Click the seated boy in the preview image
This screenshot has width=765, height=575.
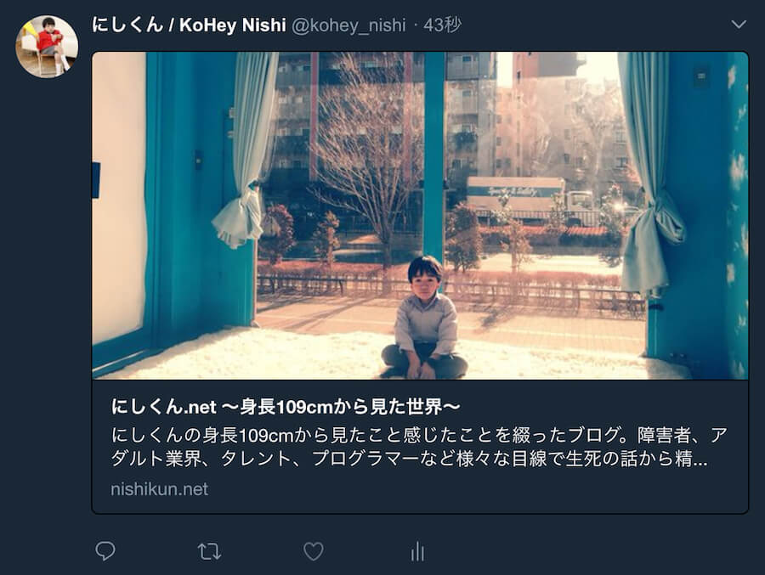(x=424, y=318)
